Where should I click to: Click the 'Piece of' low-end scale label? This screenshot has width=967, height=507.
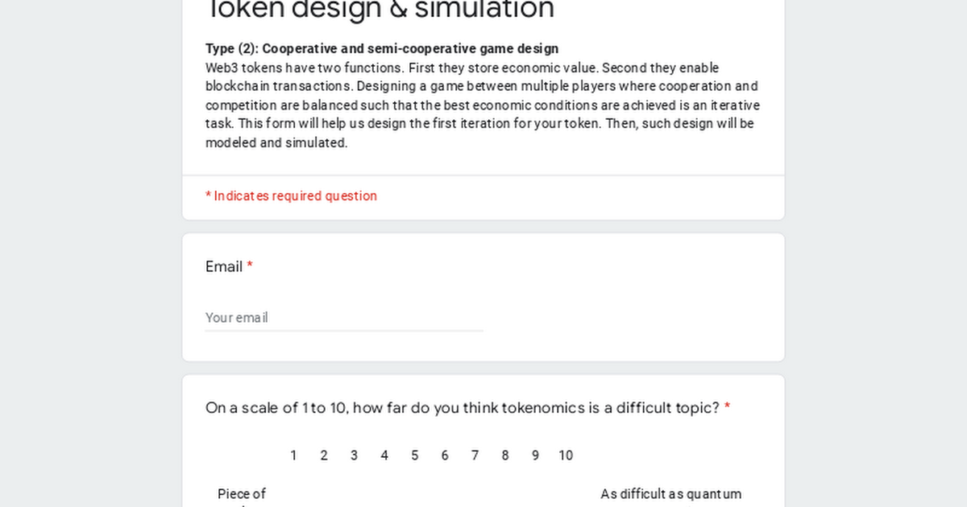tap(242, 494)
